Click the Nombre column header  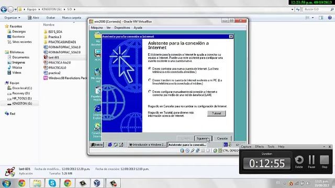click(49, 25)
